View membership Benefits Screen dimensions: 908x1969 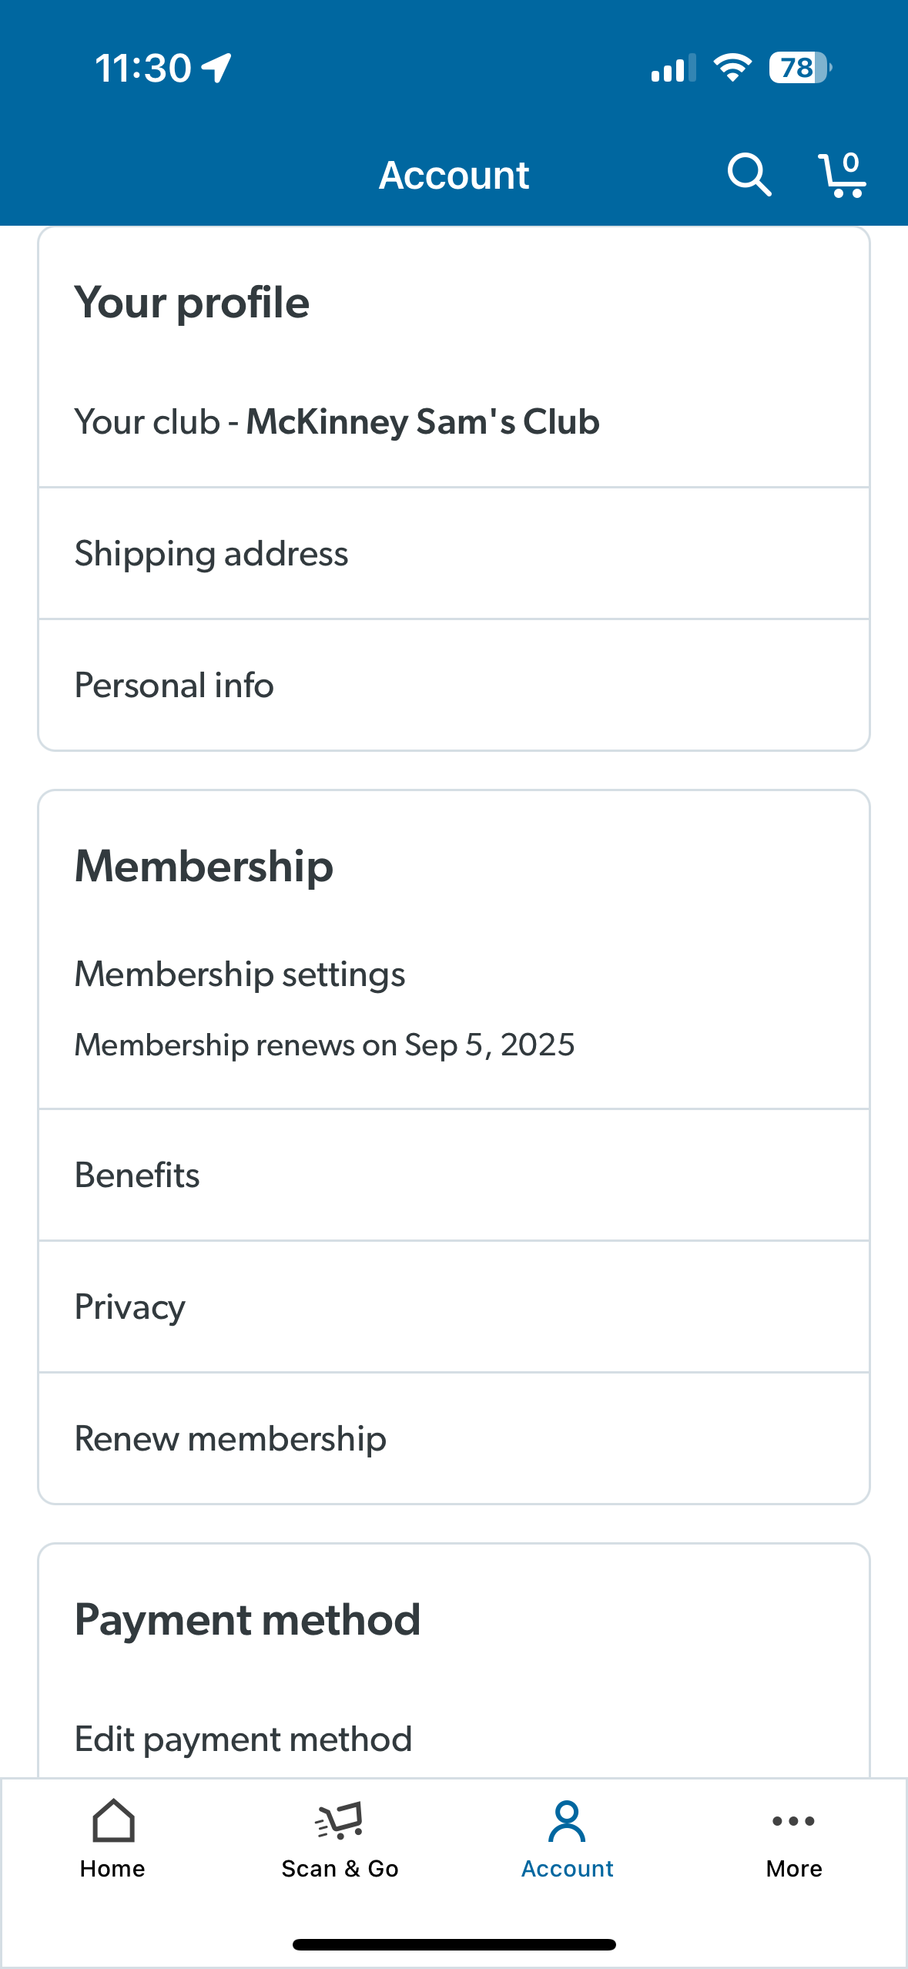point(454,1176)
